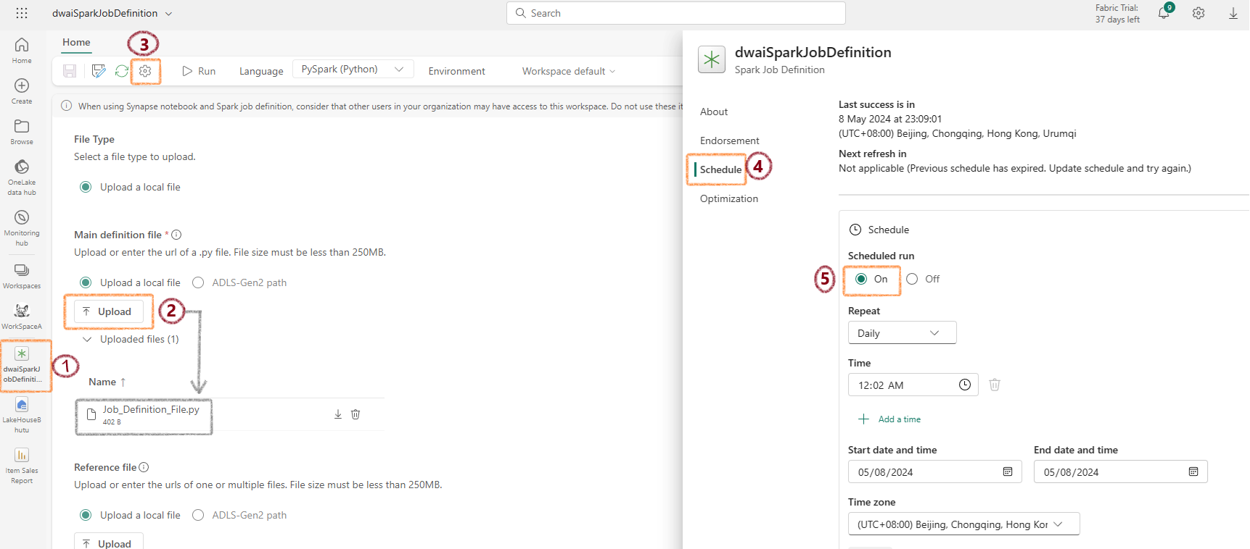Turn scheduled run Off

click(912, 279)
